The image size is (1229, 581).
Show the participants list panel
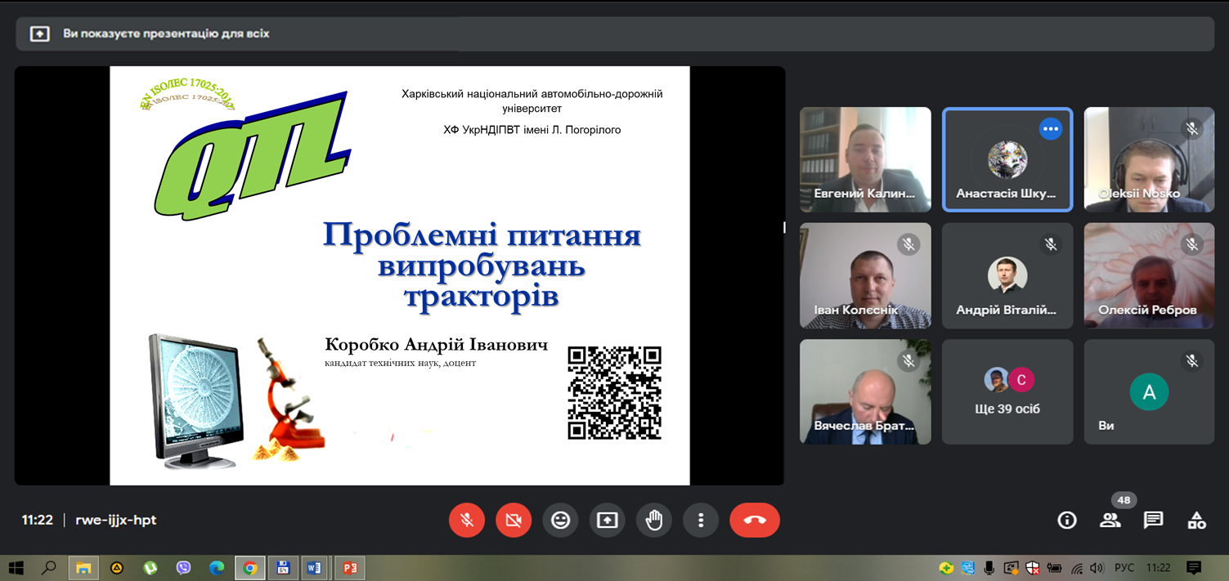click(x=1110, y=521)
